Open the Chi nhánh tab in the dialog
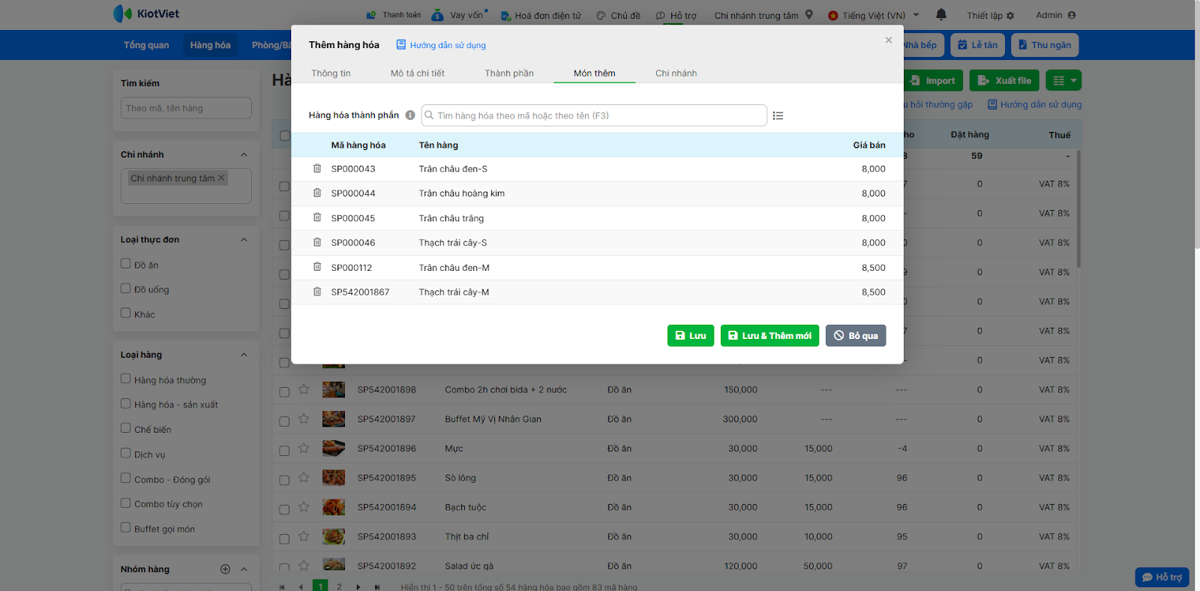The height and width of the screenshot is (591, 1200). (676, 73)
